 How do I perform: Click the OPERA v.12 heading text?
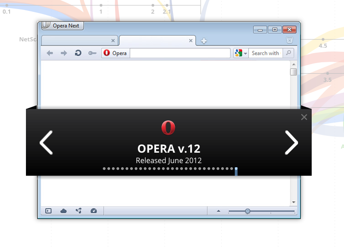tap(169, 149)
